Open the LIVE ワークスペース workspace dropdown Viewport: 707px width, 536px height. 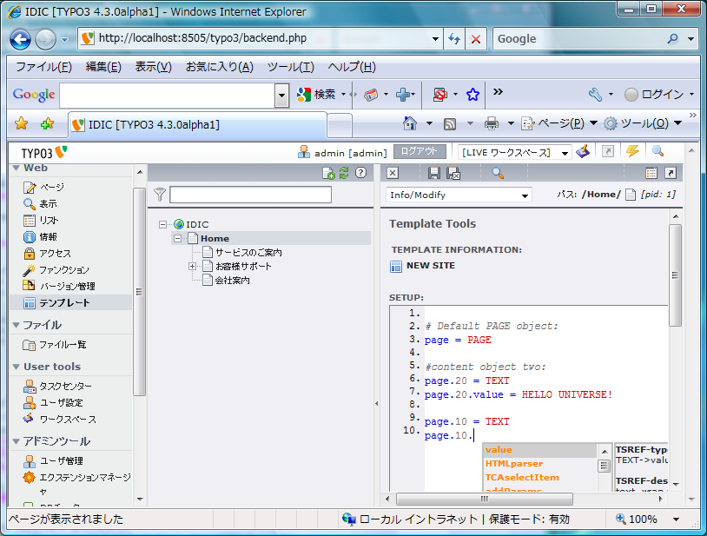click(x=514, y=153)
